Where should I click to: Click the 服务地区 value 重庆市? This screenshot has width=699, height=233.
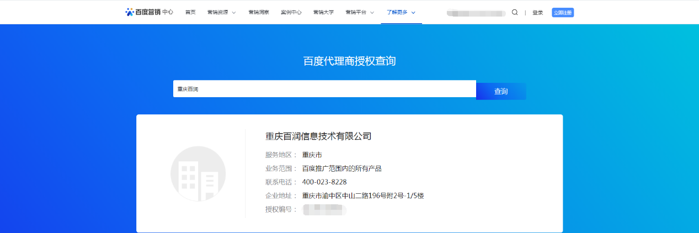[312, 155]
